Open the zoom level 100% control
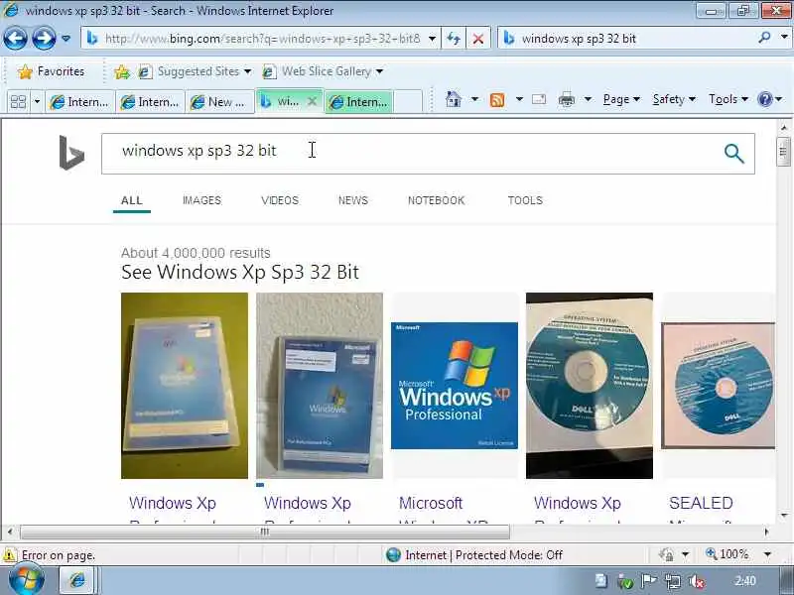This screenshot has height=595, width=794. (x=728, y=554)
